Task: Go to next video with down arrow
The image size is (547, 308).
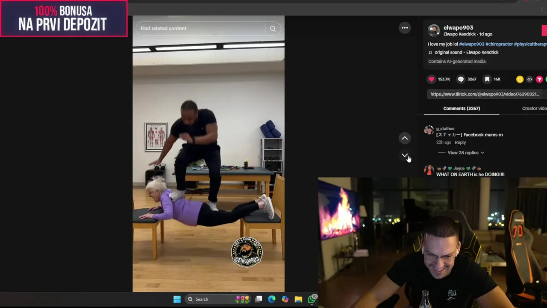Action: [x=405, y=155]
